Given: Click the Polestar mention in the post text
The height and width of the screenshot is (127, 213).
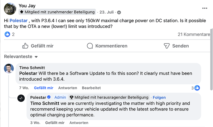Looking at the screenshot, I should [19, 20].
